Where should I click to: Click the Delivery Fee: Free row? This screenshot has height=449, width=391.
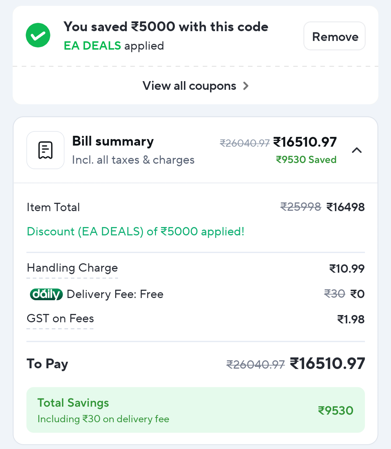click(x=115, y=294)
